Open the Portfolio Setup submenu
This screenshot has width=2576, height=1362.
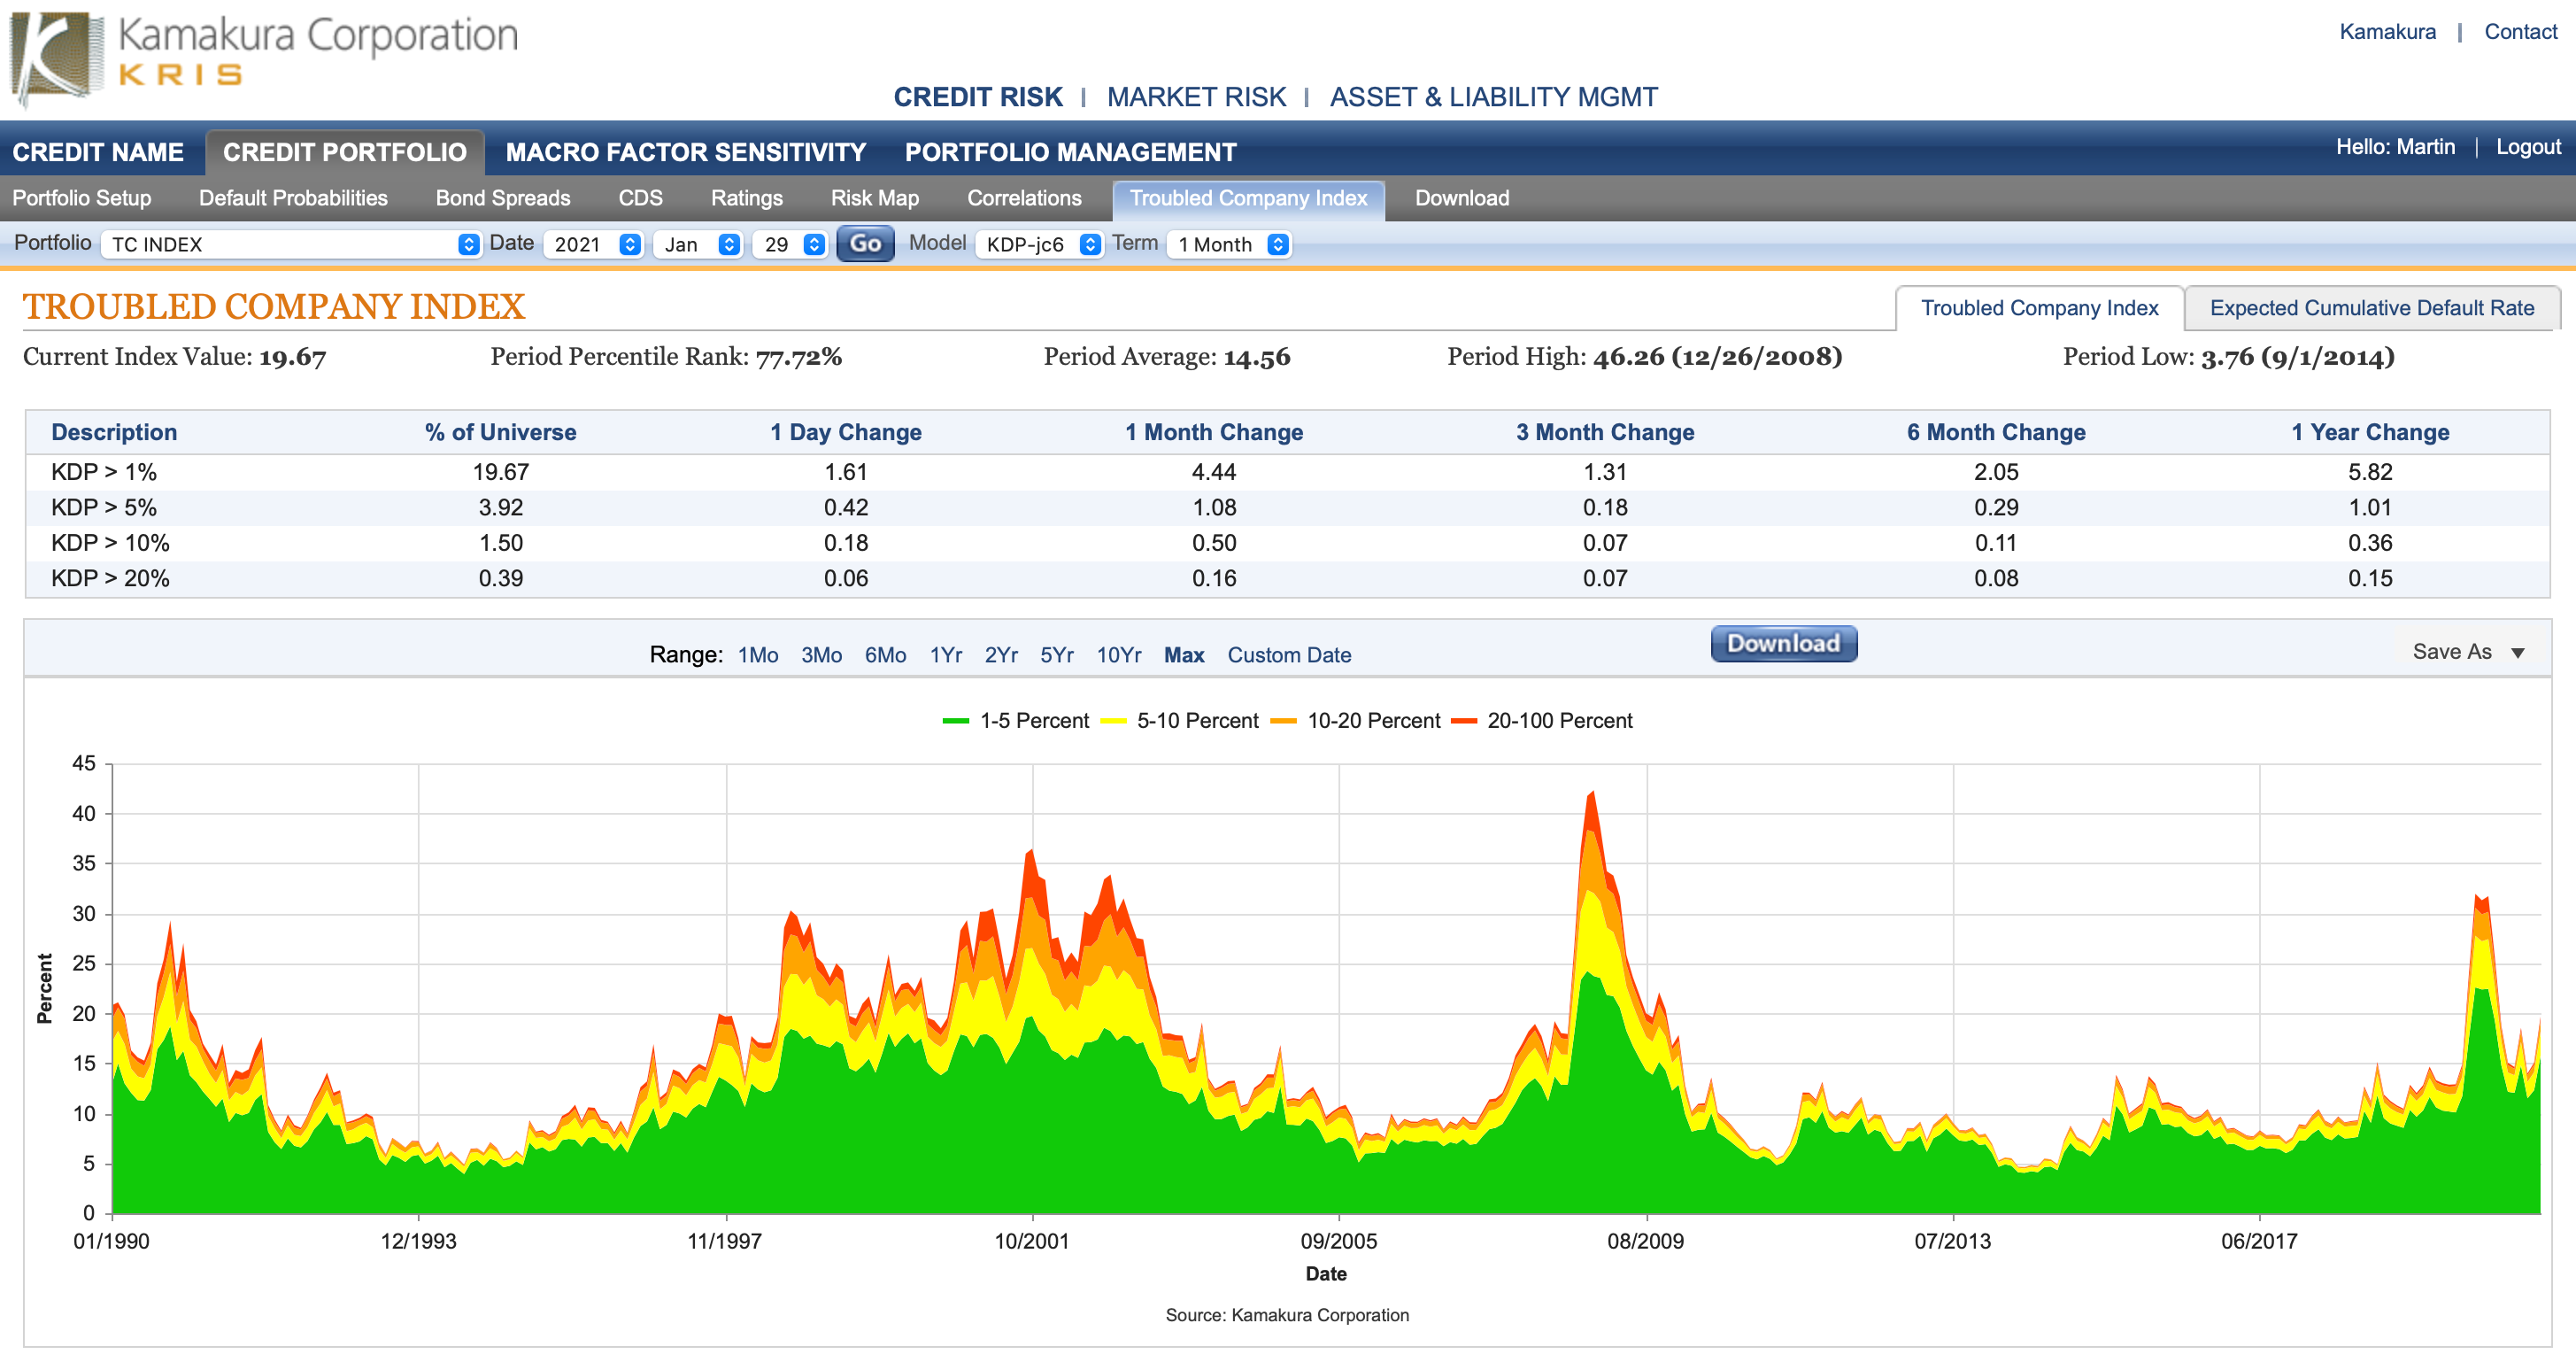point(82,198)
